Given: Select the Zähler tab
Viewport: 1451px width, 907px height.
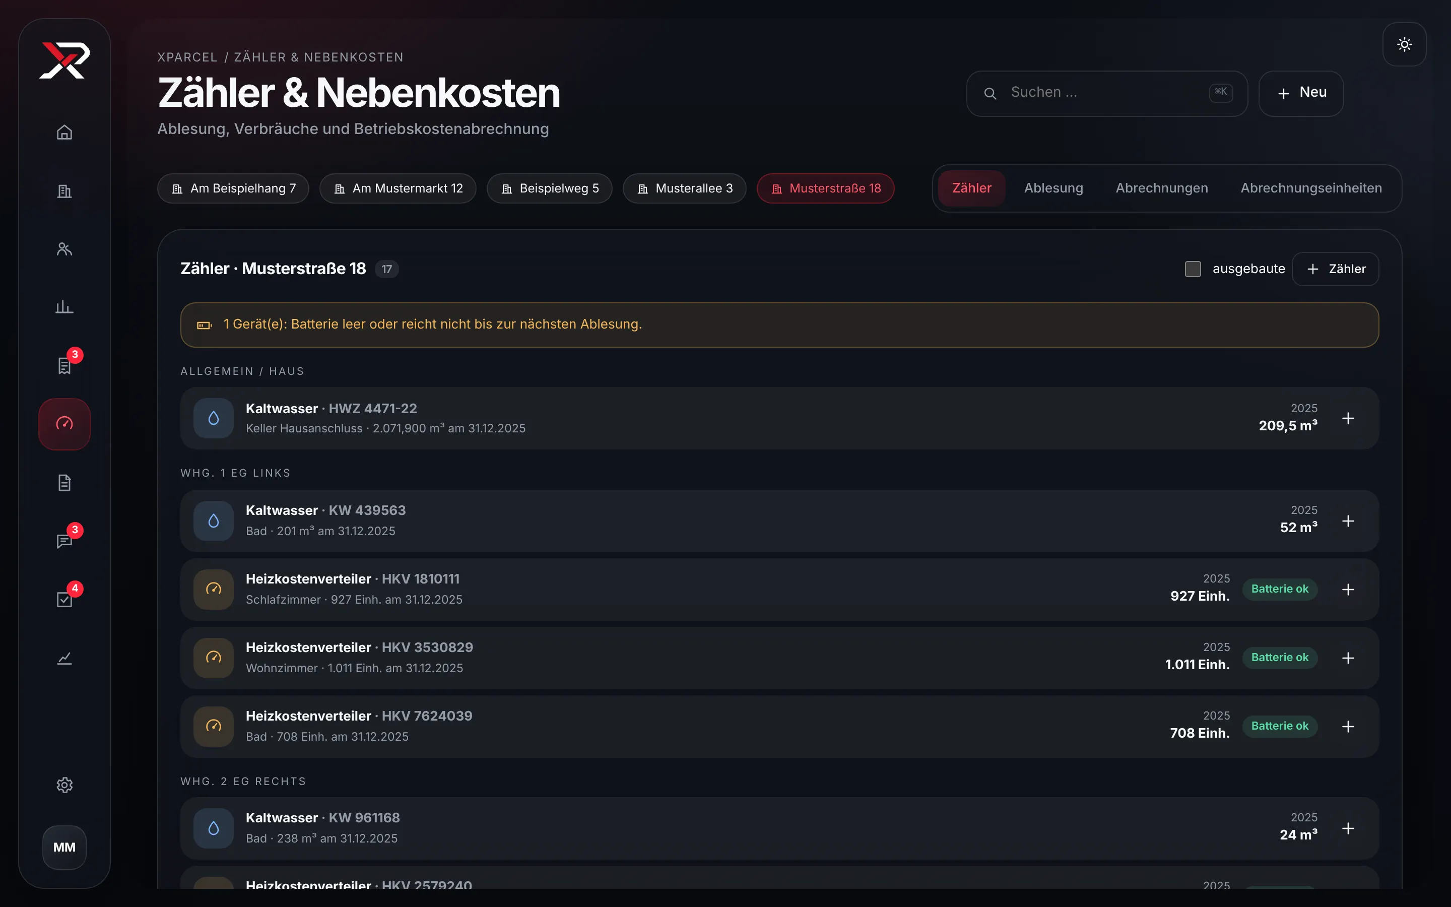Looking at the screenshot, I should pos(971,188).
